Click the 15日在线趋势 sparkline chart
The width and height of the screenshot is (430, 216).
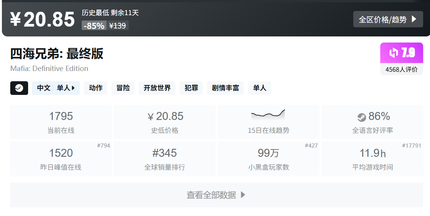tap(268, 115)
